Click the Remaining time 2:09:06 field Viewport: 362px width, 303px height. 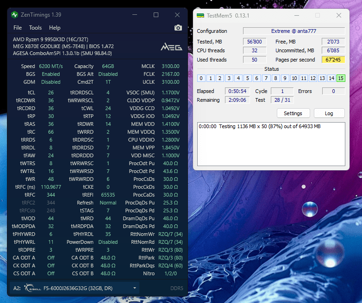(237, 100)
